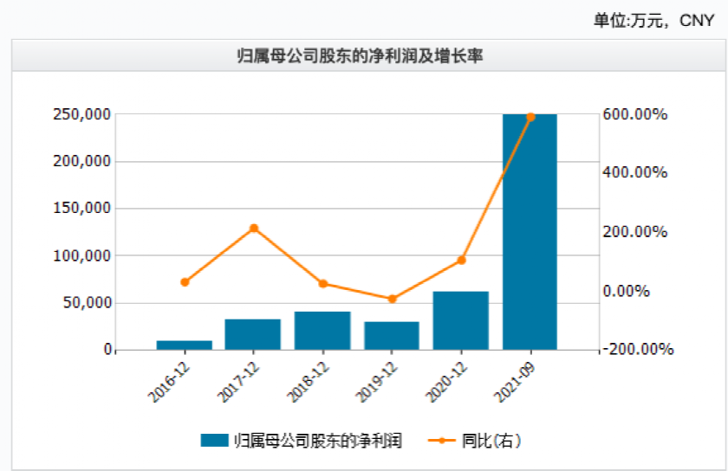Click the orange legend line marker
The width and height of the screenshot is (728, 471).
pos(441,441)
